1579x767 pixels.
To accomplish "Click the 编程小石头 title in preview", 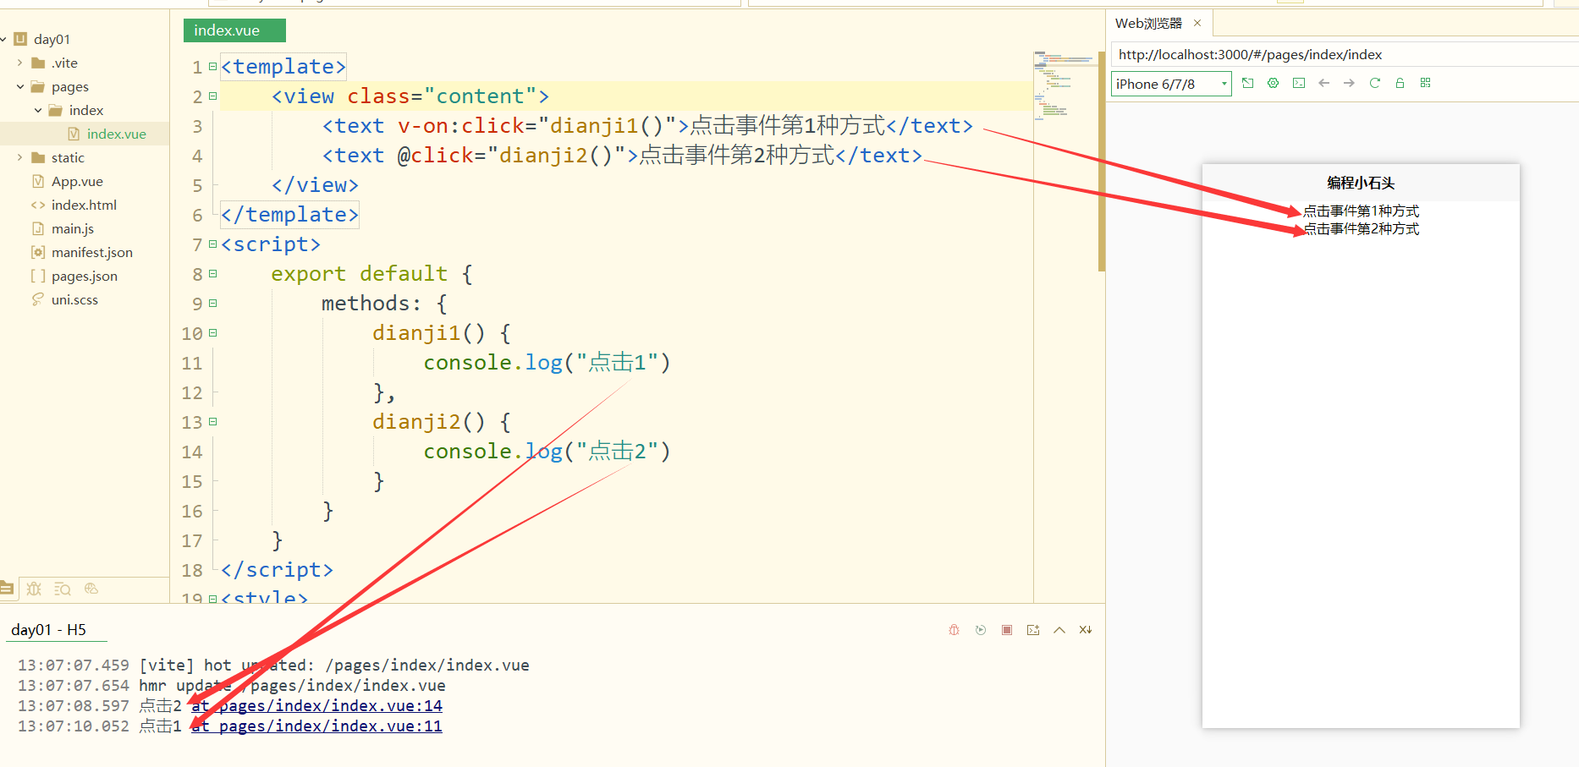I will coord(1361,183).
